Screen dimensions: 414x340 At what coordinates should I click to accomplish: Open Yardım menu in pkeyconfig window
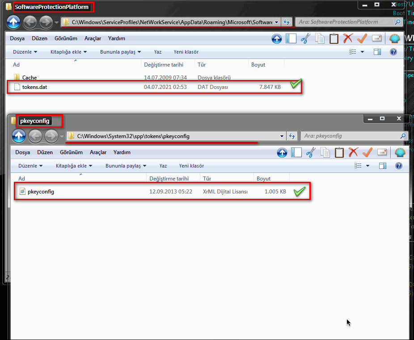point(122,152)
